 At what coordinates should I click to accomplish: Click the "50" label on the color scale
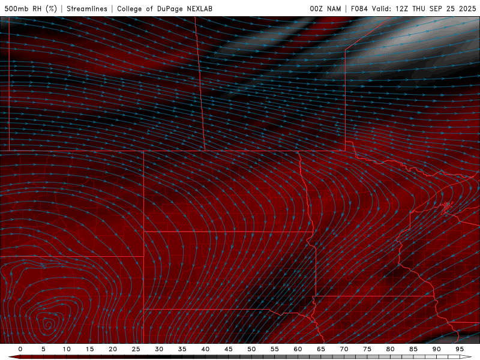(251, 349)
